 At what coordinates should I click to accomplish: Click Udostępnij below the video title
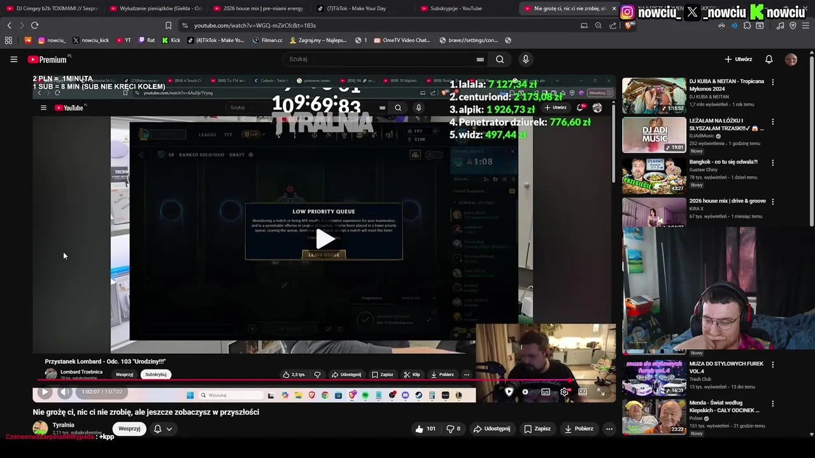click(492, 429)
